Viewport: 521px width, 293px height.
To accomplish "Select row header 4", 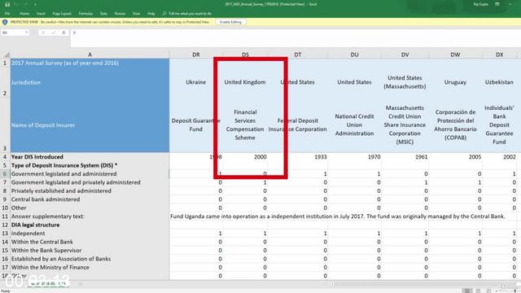I will click(5, 157).
